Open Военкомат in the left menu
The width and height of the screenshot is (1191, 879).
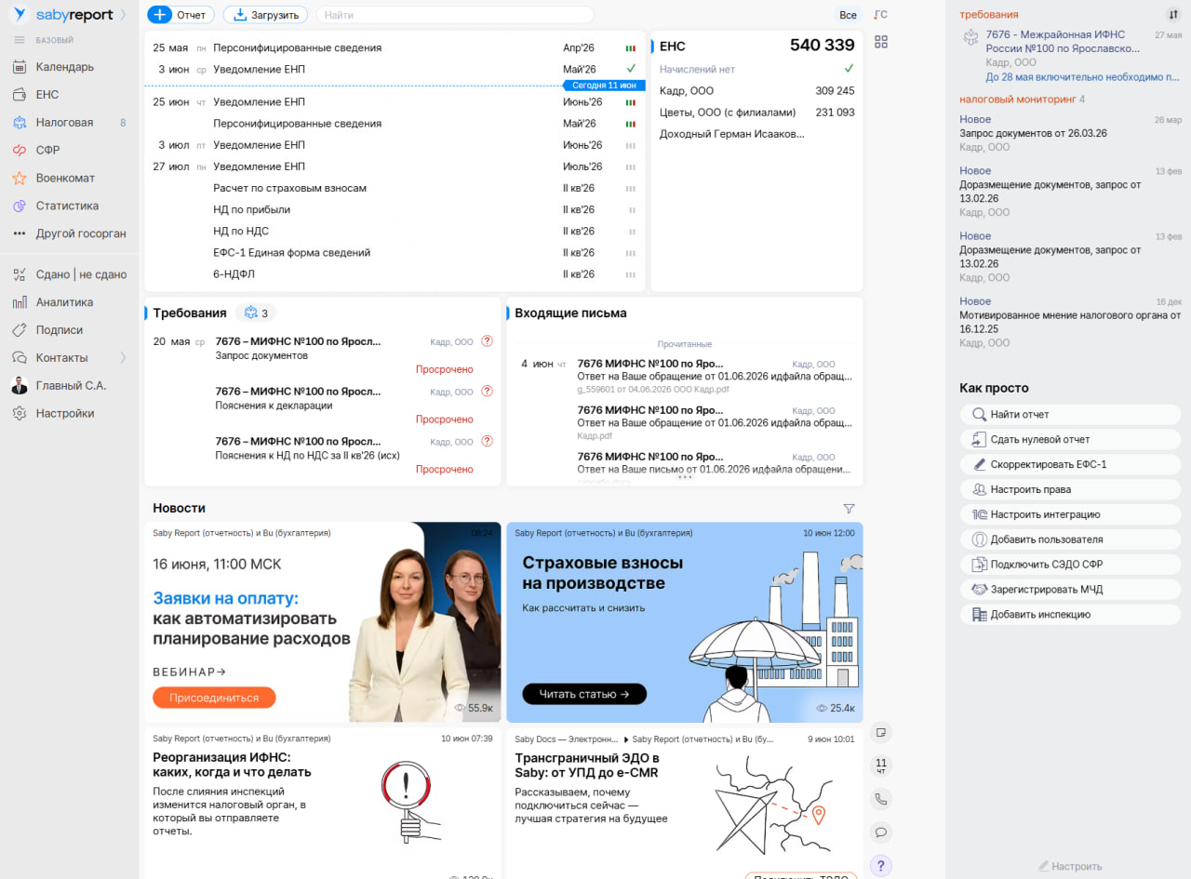[x=65, y=178]
